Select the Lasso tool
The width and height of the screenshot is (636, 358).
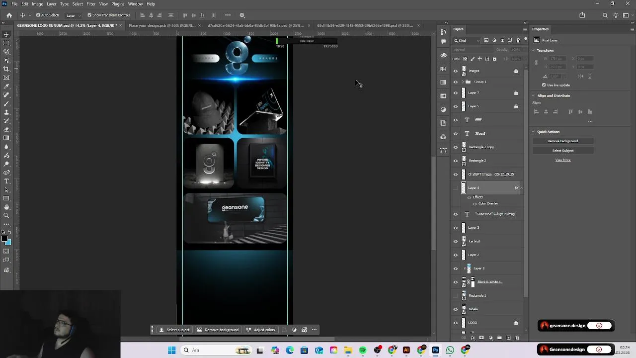(6, 52)
